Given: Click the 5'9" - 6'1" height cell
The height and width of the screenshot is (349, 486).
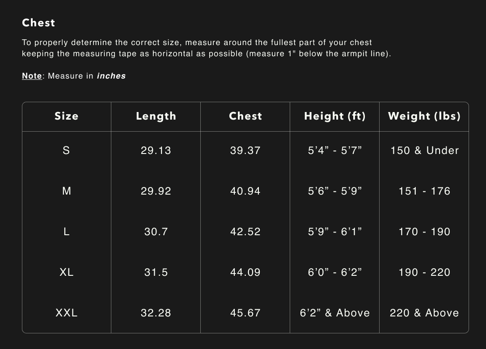Looking at the screenshot, I should tap(335, 232).
